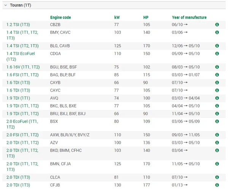
Task: Select the 177 HP value
Action: pyautogui.click(x=147, y=185)
